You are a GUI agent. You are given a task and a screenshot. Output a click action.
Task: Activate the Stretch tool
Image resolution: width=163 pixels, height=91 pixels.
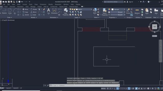click(x=26, y=15)
